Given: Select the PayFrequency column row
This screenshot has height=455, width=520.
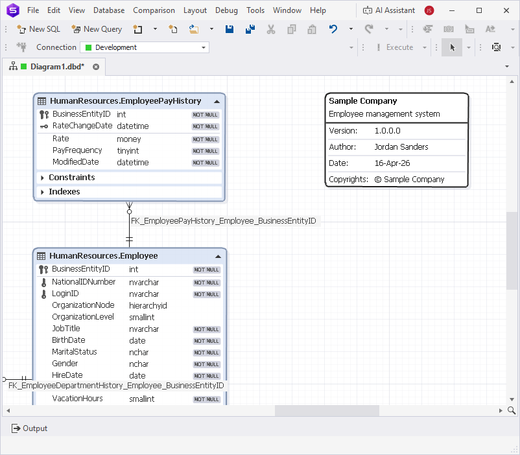Looking at the screenshot, I should coord(129,150).
